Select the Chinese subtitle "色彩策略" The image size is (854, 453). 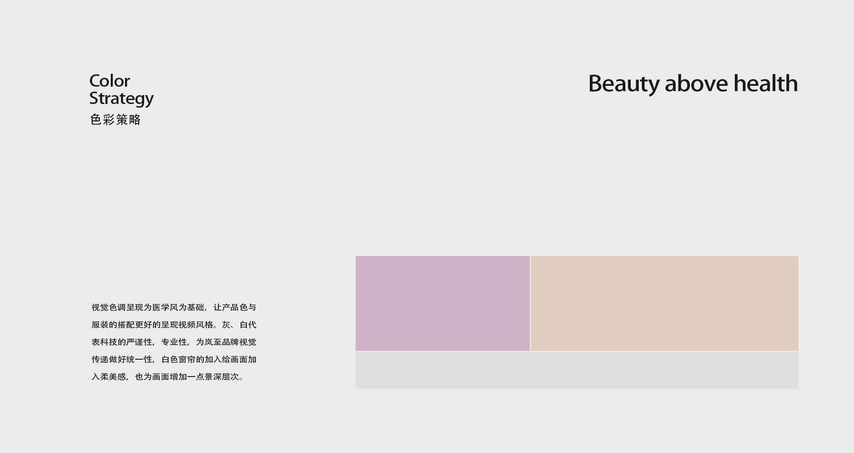pyautogui.click(x=115, y=120)
